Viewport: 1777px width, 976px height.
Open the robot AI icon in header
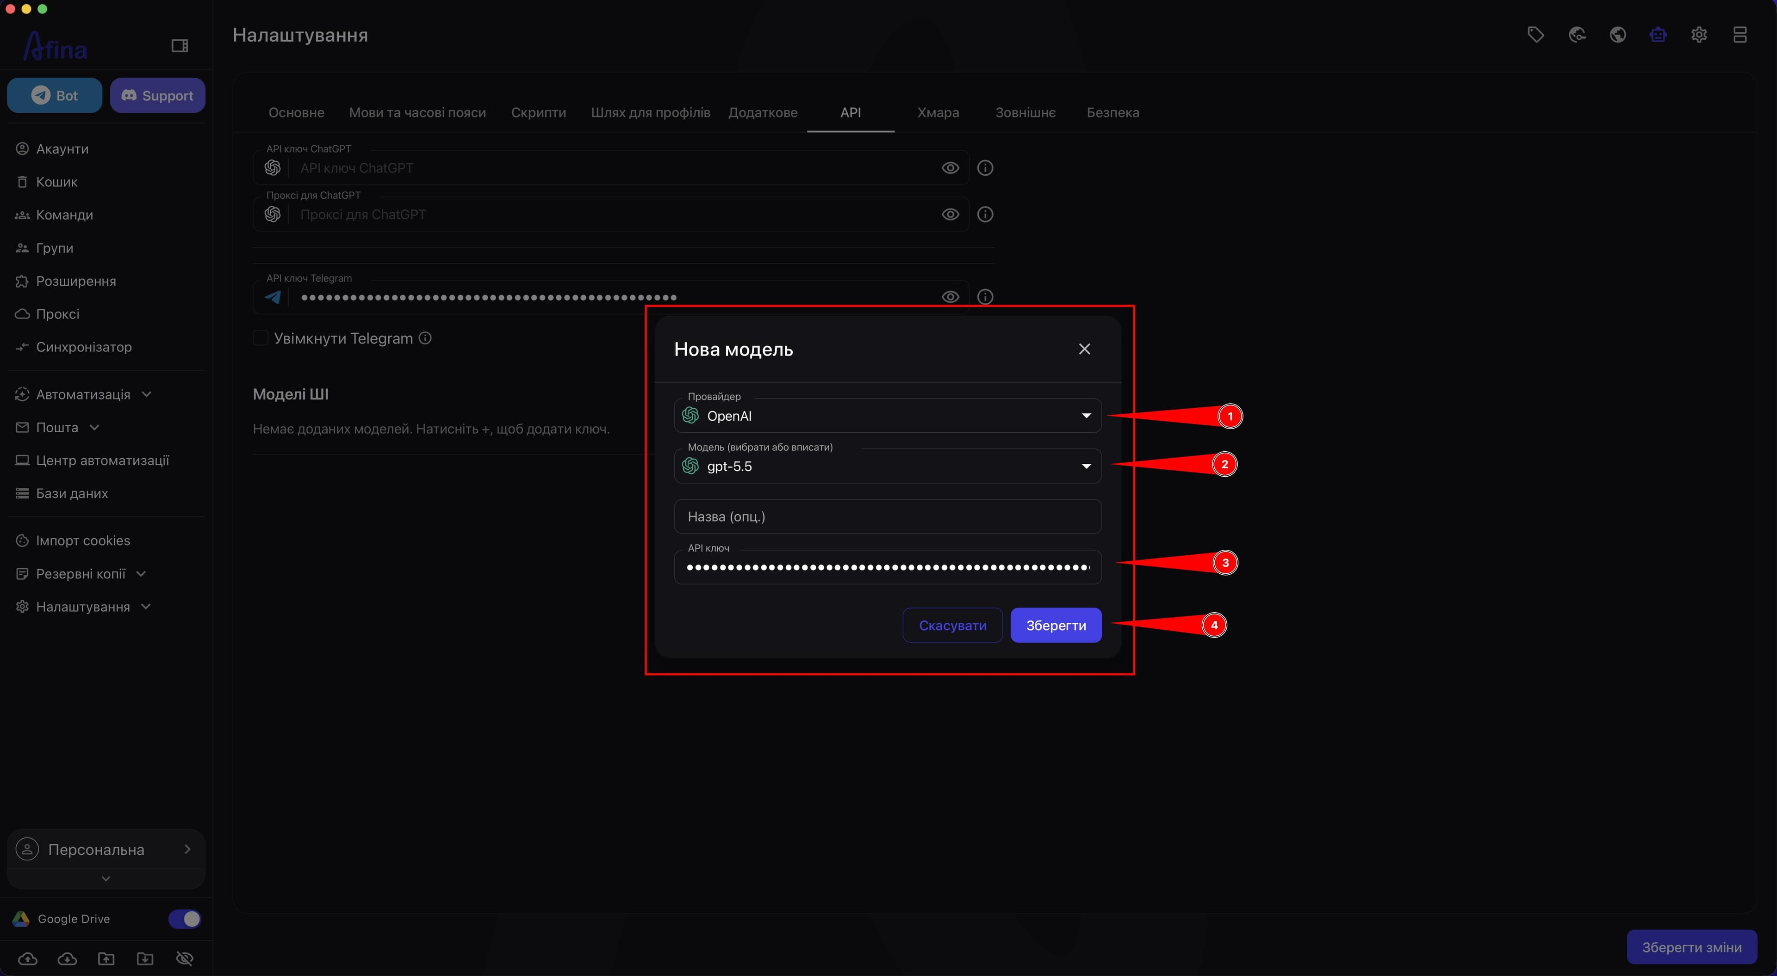pos(1659,35)
